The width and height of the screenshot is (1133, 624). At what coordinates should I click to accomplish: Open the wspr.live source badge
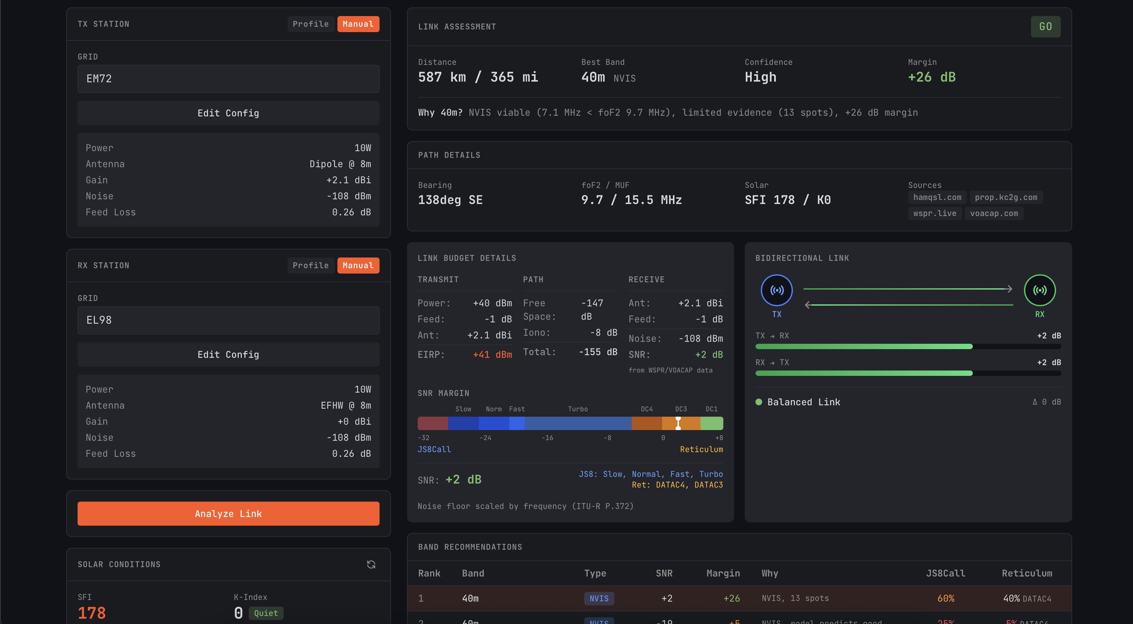(934, 213)
